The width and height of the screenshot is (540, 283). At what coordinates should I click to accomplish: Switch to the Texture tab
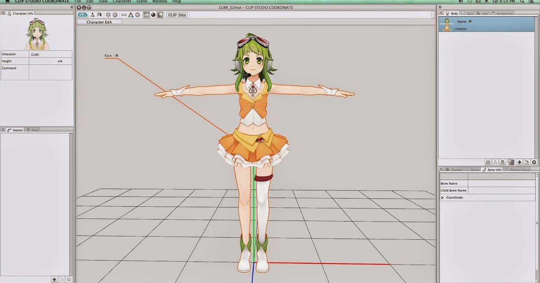pos(454,169)
